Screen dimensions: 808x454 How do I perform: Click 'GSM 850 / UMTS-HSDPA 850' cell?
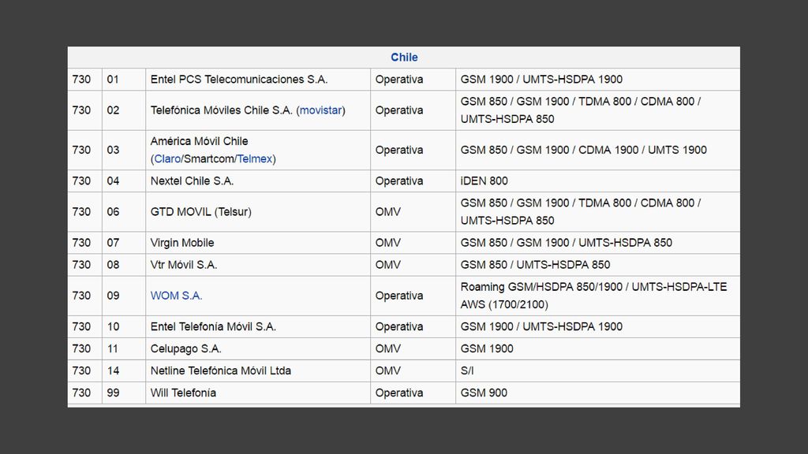[x=598, y=265]
